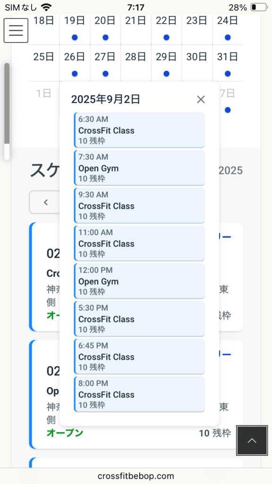This screenshot has height=484, width=272.
Task: Select calendar day 29日
Action: 167,63
